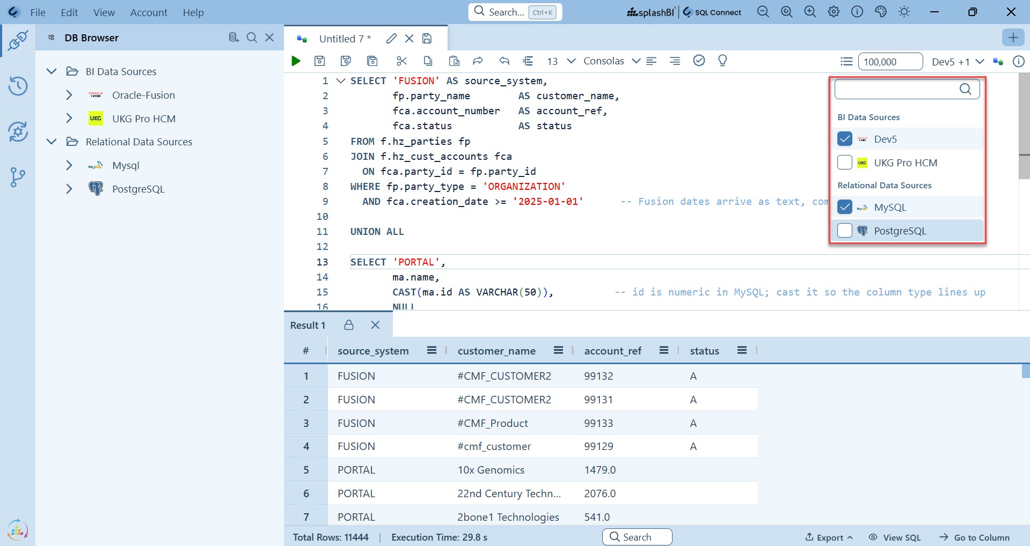Click the lock icon on Result 1 tab

point(349,325)
